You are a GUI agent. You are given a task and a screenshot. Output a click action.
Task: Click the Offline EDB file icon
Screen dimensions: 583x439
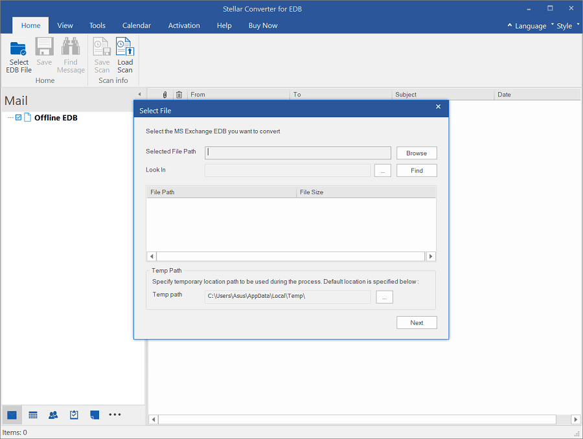(27, 117)
